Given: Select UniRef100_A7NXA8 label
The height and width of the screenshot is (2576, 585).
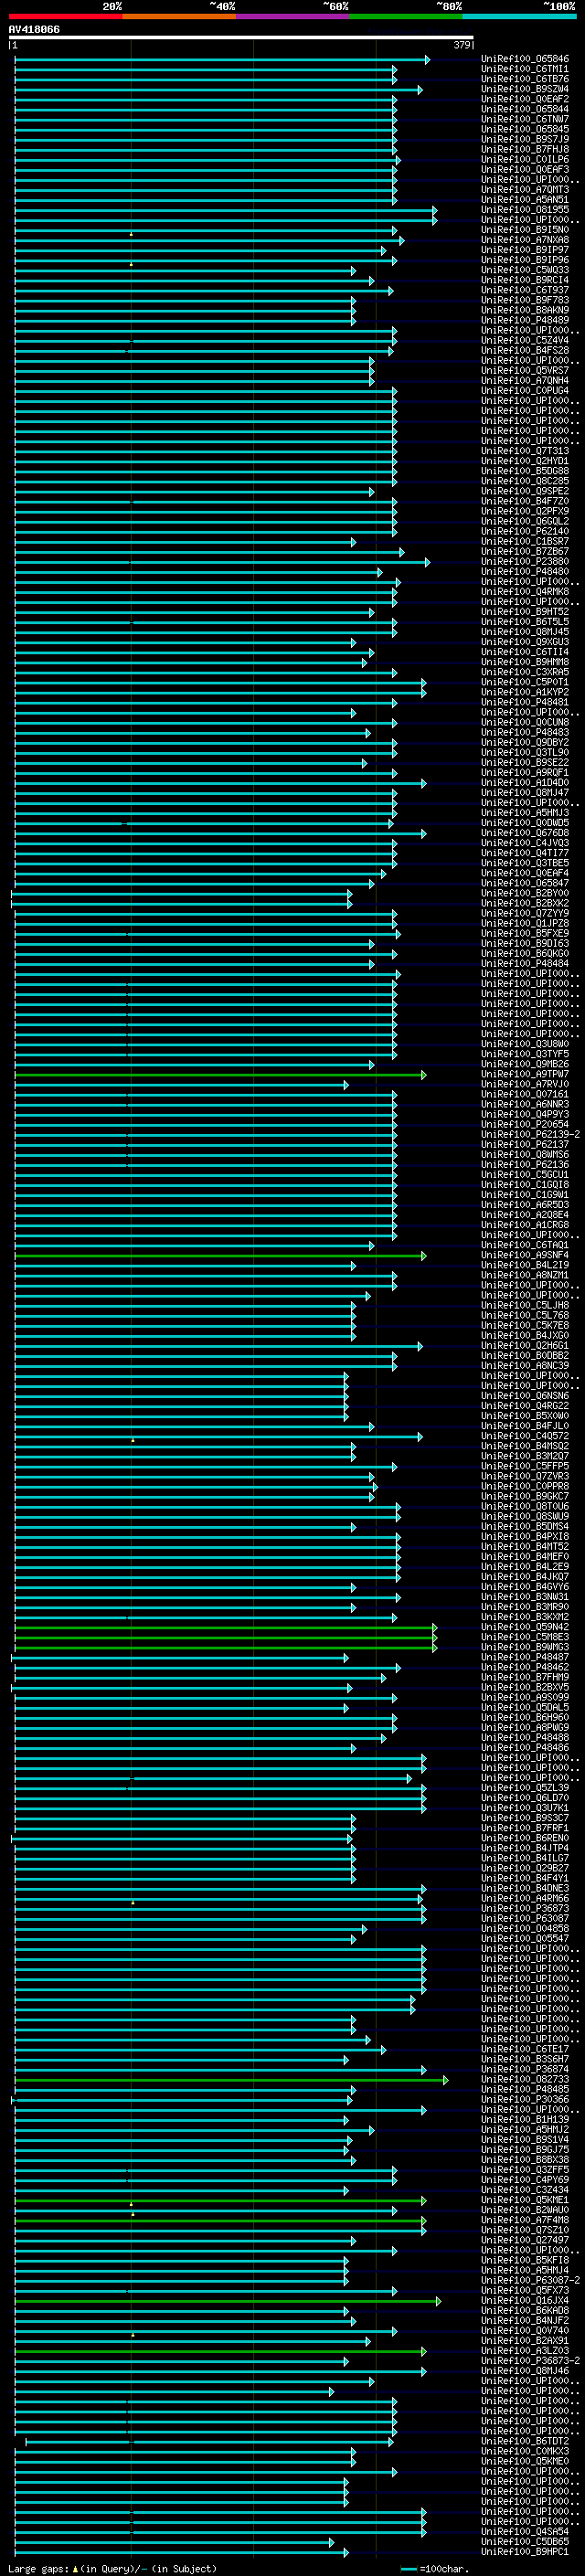Looking at the screenshot, I should tap(525, 240).
